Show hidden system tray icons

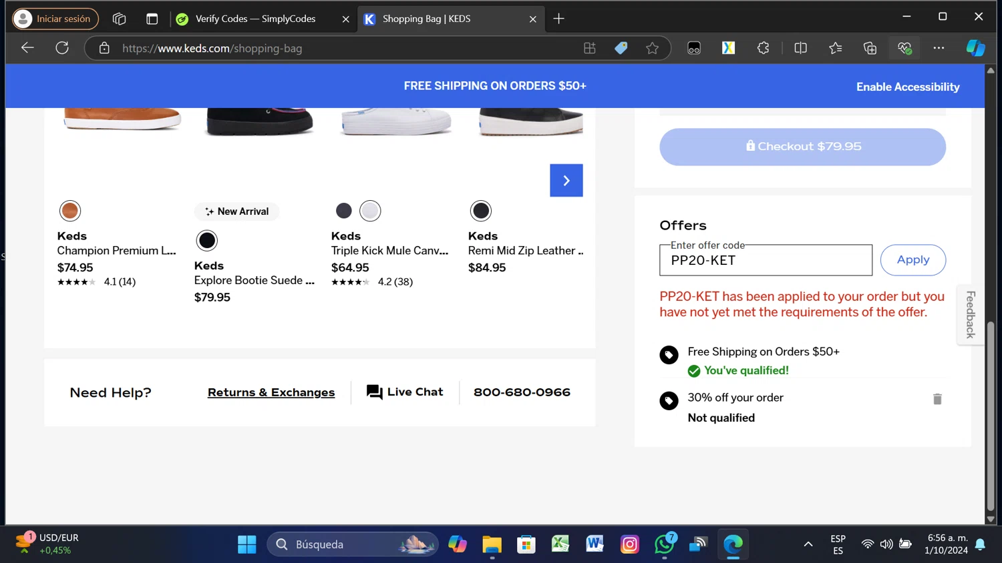pyautogui.click(x=808, y=544)
